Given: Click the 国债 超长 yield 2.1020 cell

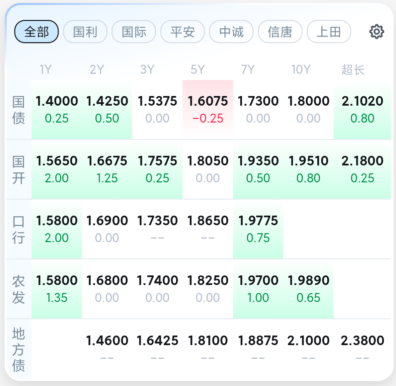Looking at the screenshot, I should point(362,109).
